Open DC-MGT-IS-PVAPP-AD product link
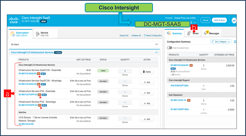The image size is (246, 136). click(x=28, y=105)
